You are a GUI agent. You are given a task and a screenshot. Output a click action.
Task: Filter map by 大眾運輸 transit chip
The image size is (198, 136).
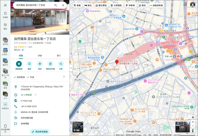pos(116,5)
